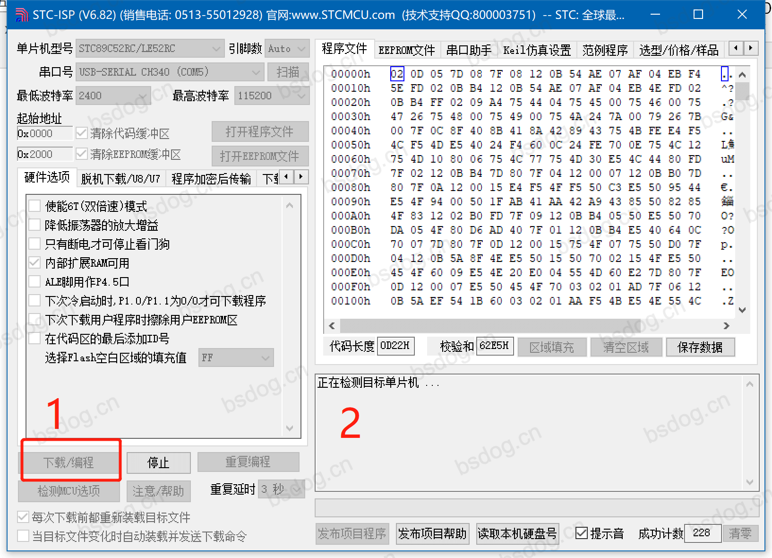This screenshot has height=558, width=772.
Task: Click 打开EEPROM文件 button
Action: click(x=260, y=156)
